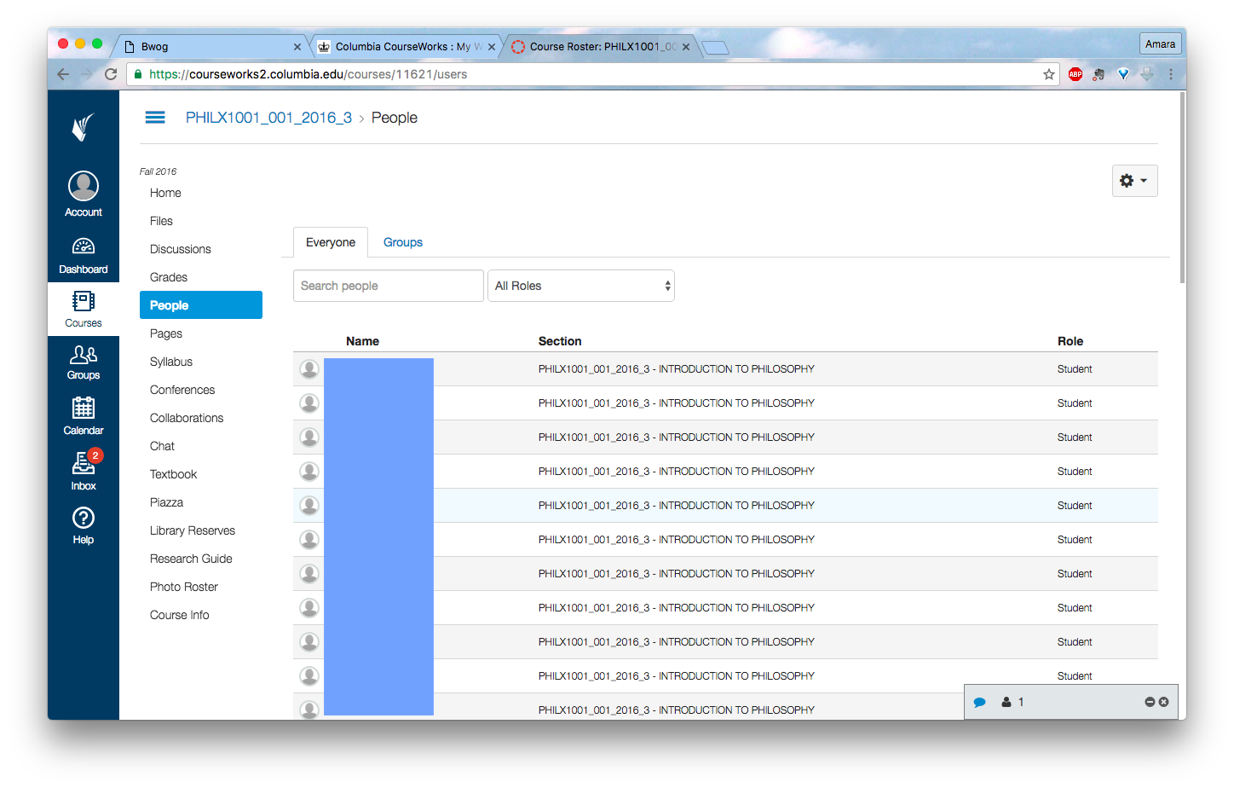This screenshot has width=1234, height=788.
Task: Click the browser forward arrow
Action: pyautogui.click(x=86, y=74)
